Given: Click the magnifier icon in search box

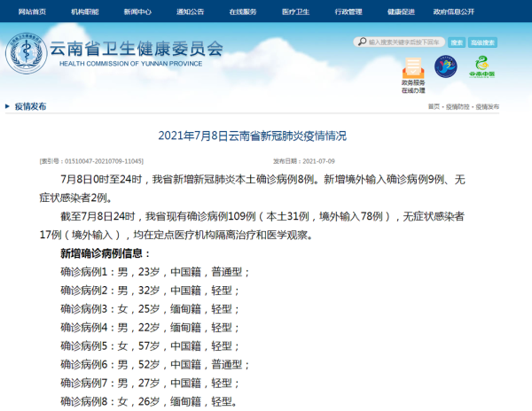Looking at the screenshot, I should pyautogui.click(x=362, y=42).
